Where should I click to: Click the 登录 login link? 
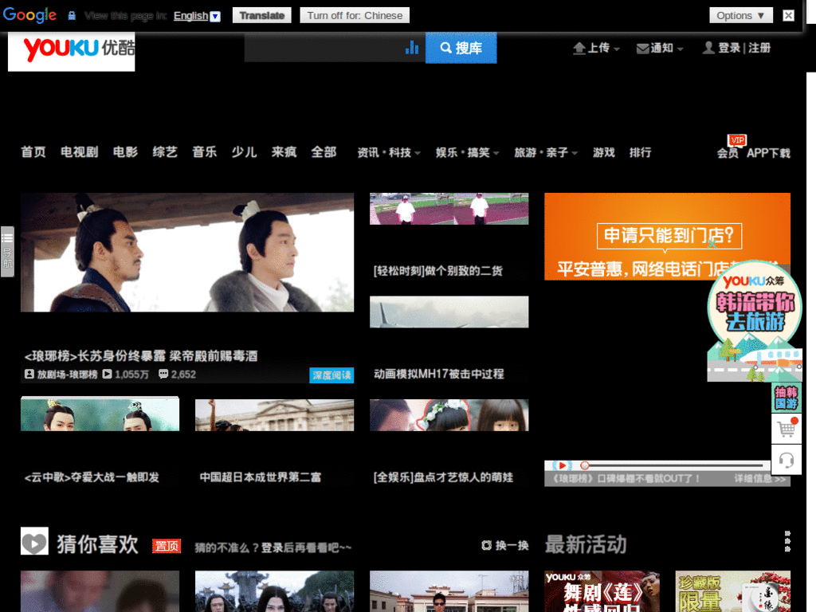(728, 48)
